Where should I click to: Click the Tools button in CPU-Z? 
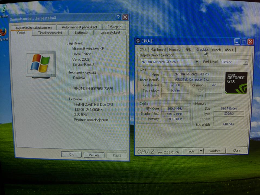point(190,151)
